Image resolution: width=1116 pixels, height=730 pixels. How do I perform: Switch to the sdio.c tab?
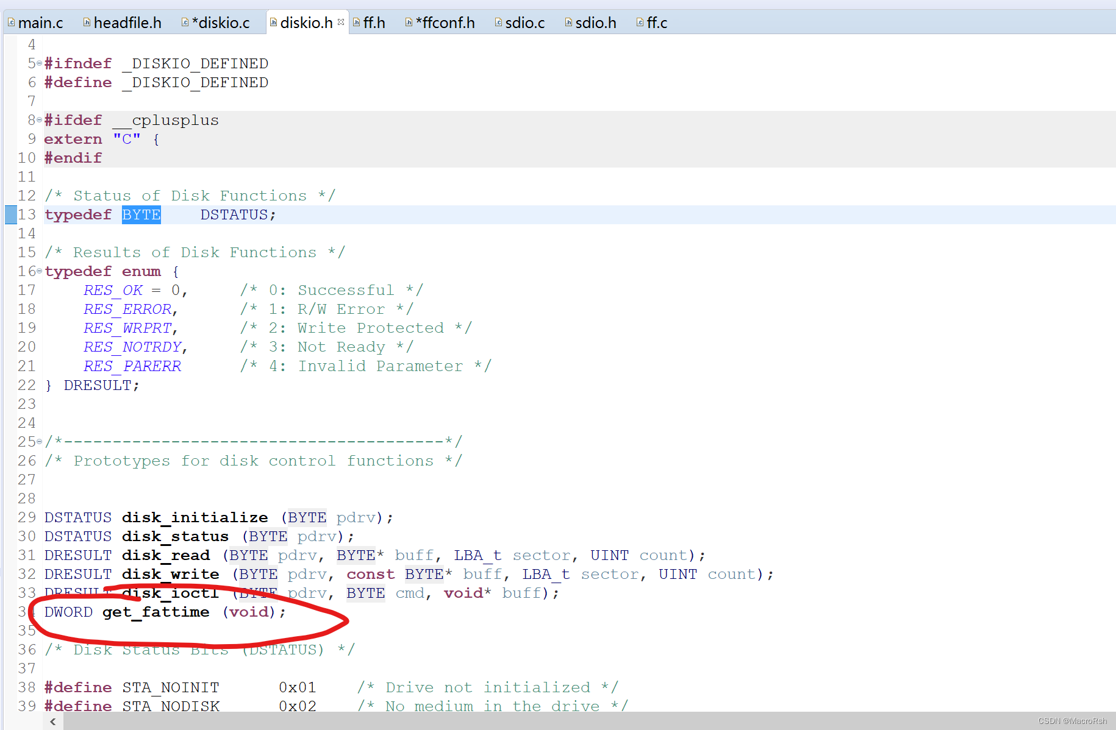pyautogui.click(x=524, y=22)
